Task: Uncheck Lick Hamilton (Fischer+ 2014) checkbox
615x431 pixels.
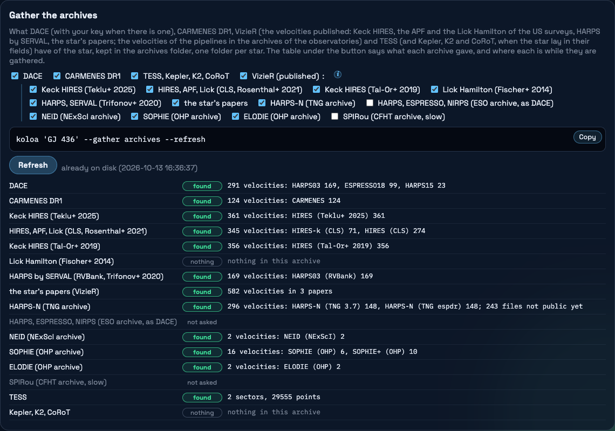Action: 435,90
